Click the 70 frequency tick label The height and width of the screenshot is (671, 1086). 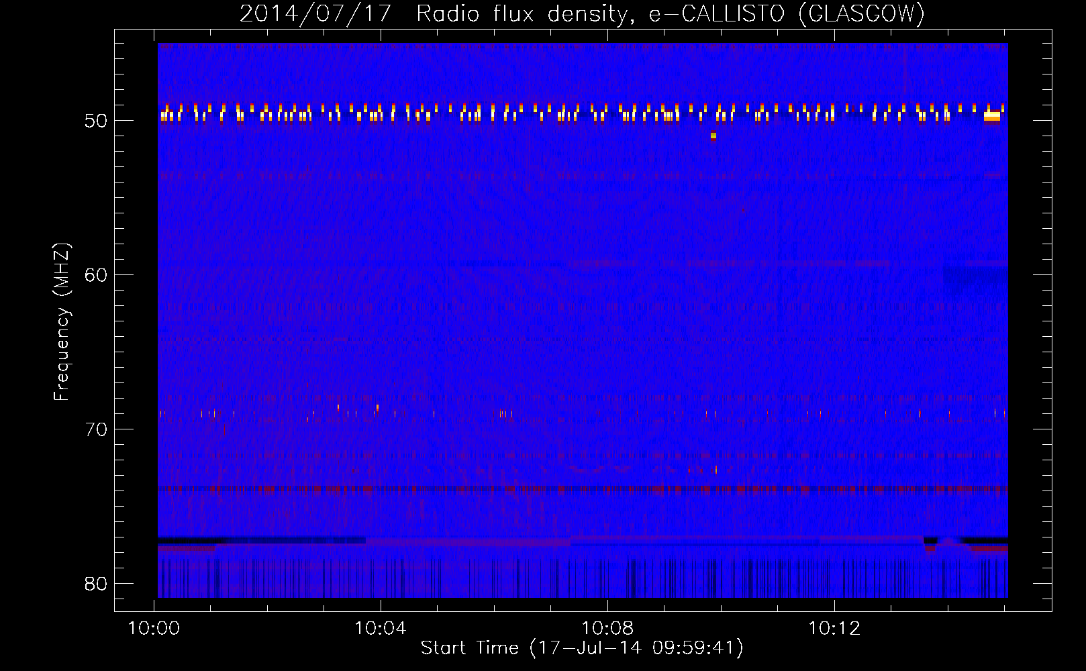(96, 429)
